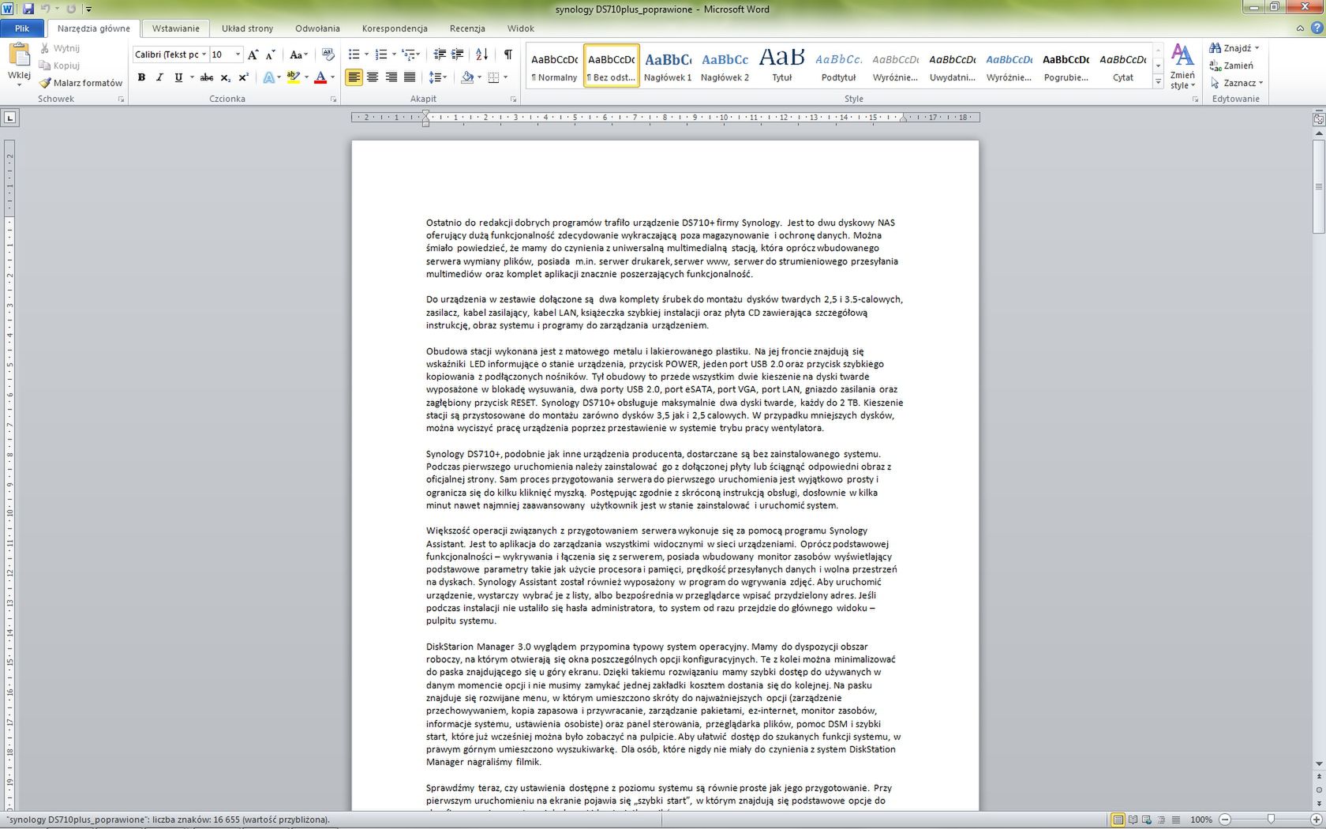Viewport: 1326px width, 829px height.
Task: Click the Malarz formatów format painter
Action: [x=81, y=83]
